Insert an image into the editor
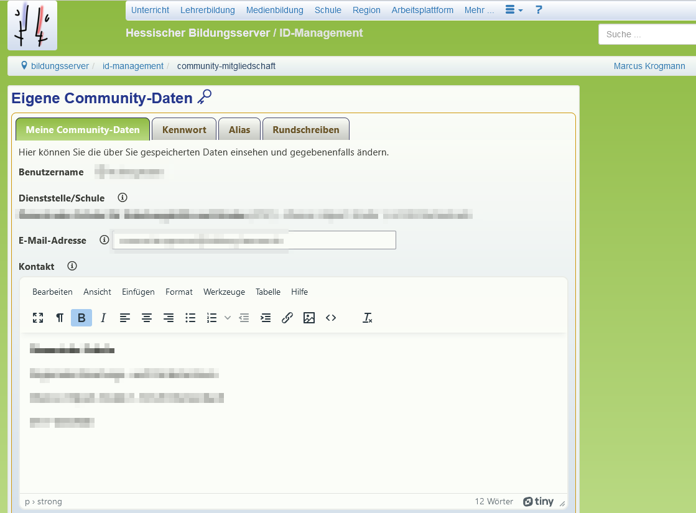Screen dimensions: 696x513 click(x=309, y=318)
